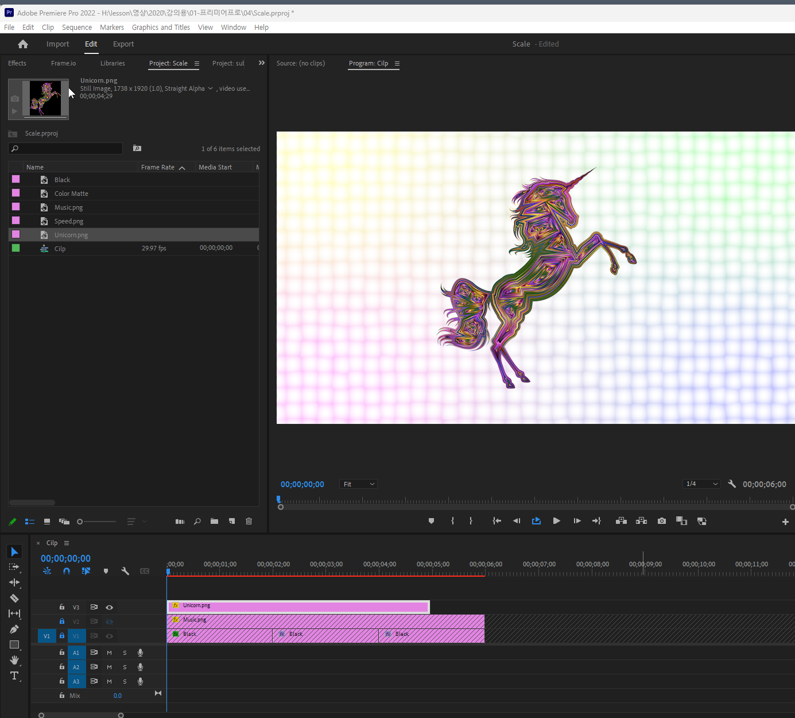The width and height of the screenshot is (795, 718).
Task: Click the project thumbnail size slider
Action: coord(96,522)
